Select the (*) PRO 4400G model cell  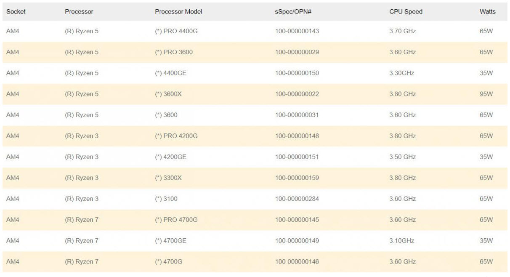pos(176,31)
